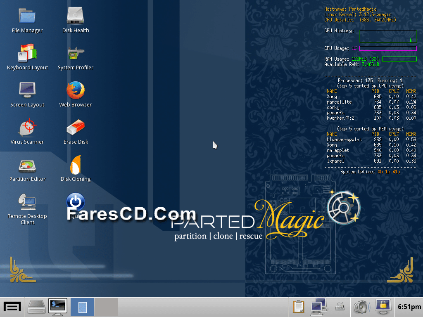Screen dimensions: 423x317
Task: Open the main menu in the taskbar
Action: 12,307
